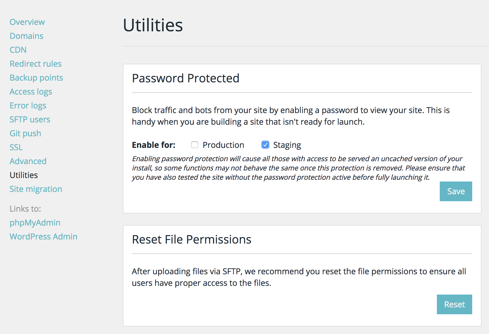This screenshot has height=334, width=489.
Task: Open the CDN section
Action: pos(18,50)
